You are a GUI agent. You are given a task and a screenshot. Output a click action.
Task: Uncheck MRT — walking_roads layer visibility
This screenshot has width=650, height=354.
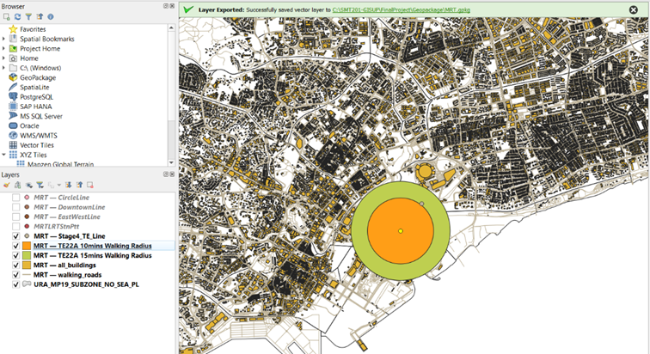point(16,274)
